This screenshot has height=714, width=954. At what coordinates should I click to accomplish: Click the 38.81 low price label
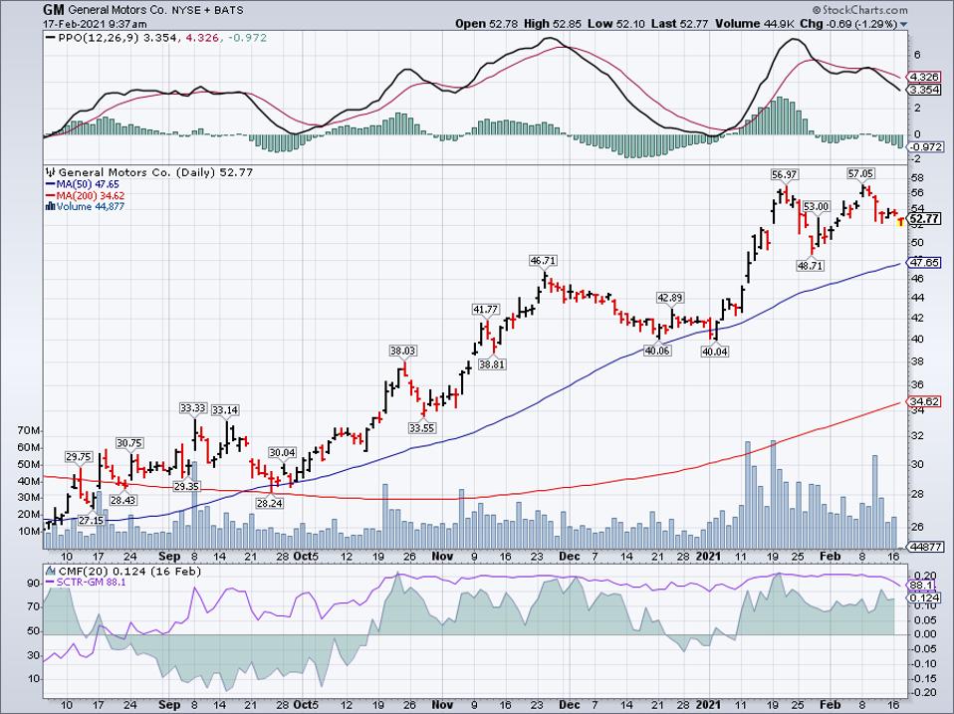492,364
